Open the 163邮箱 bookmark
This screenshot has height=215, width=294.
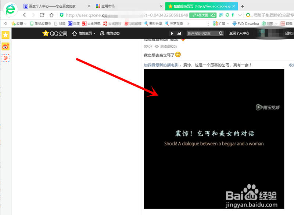pos(133,23)
